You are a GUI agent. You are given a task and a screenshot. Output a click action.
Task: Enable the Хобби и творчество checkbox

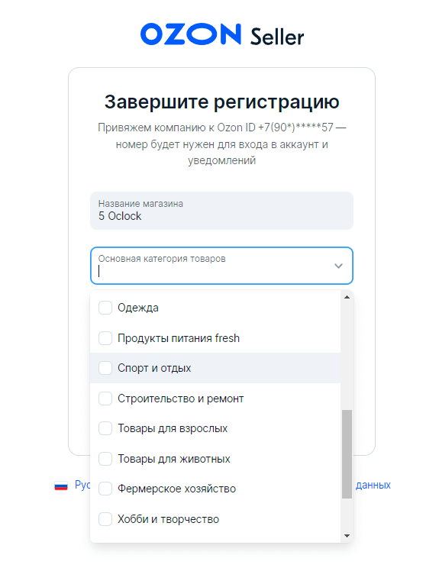click(x=105, y=519)
